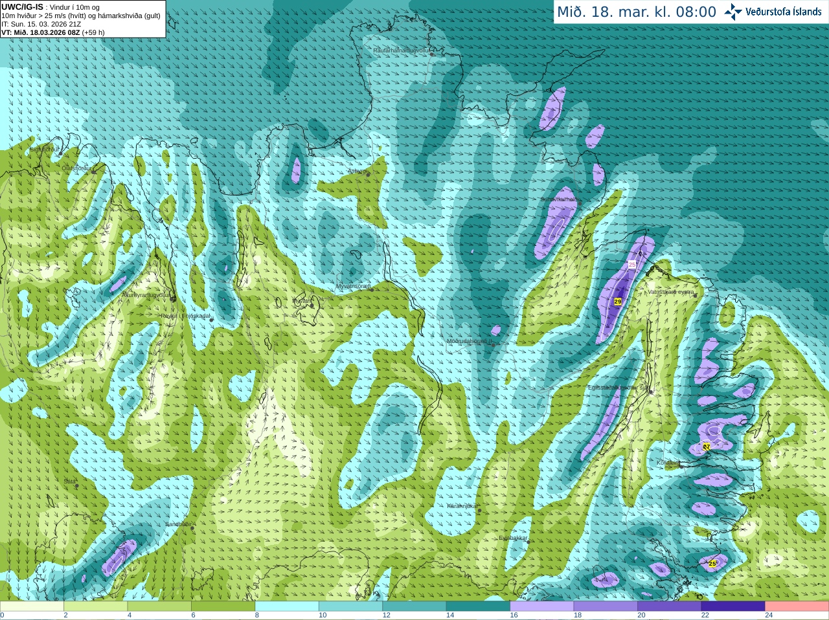The height and width of the screenshot is (620, 829).
Task: Select the 22–24 m/s legend swatch
Action: (x=733, y=606)
